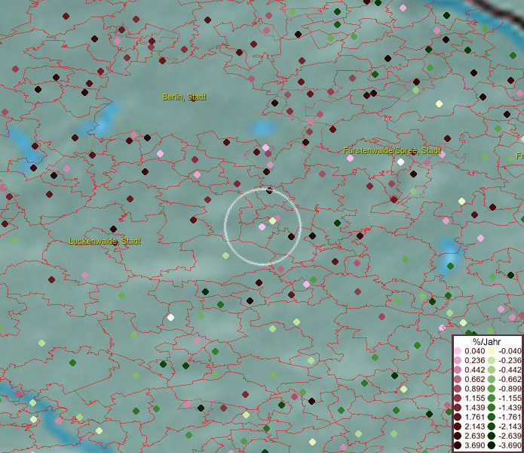Select dark data point on the circle's top edge
Screen dimensions: 524x453
[269, 191]
